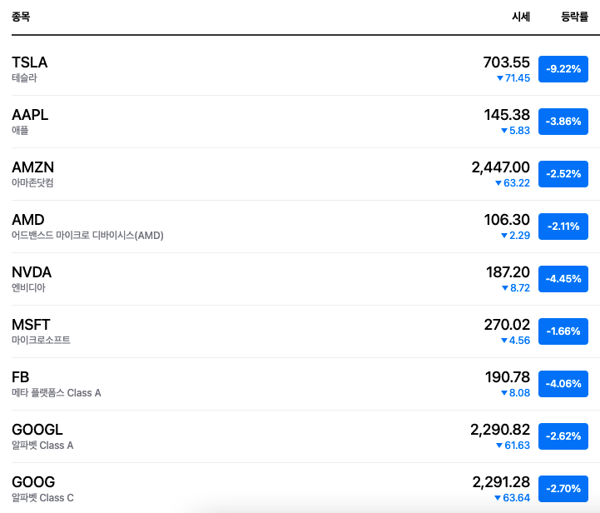Toggle the -2.11% badge for AMD
The width and height of the screenshot is (600, 513).
(563, 227)
